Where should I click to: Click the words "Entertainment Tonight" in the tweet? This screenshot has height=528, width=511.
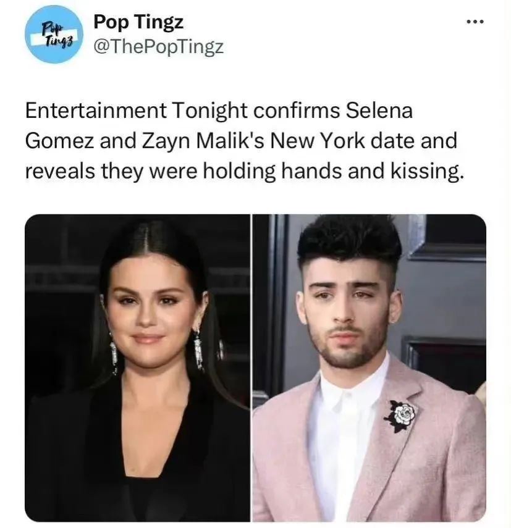(x=137, y=111)
